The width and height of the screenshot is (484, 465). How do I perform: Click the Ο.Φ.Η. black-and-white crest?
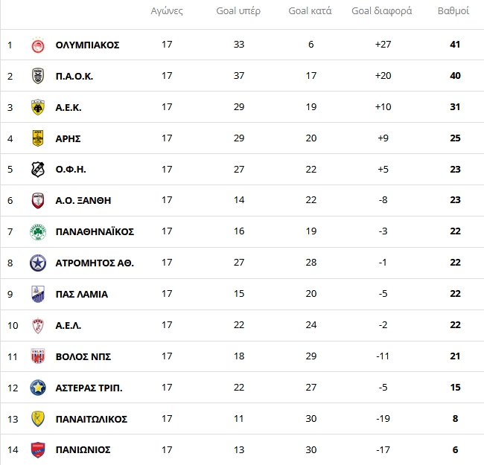[38, 170]
